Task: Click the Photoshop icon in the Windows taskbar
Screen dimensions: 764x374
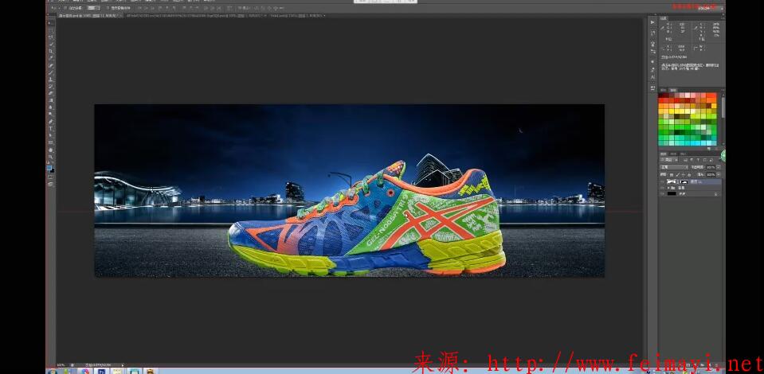Action: click(103, 370)
